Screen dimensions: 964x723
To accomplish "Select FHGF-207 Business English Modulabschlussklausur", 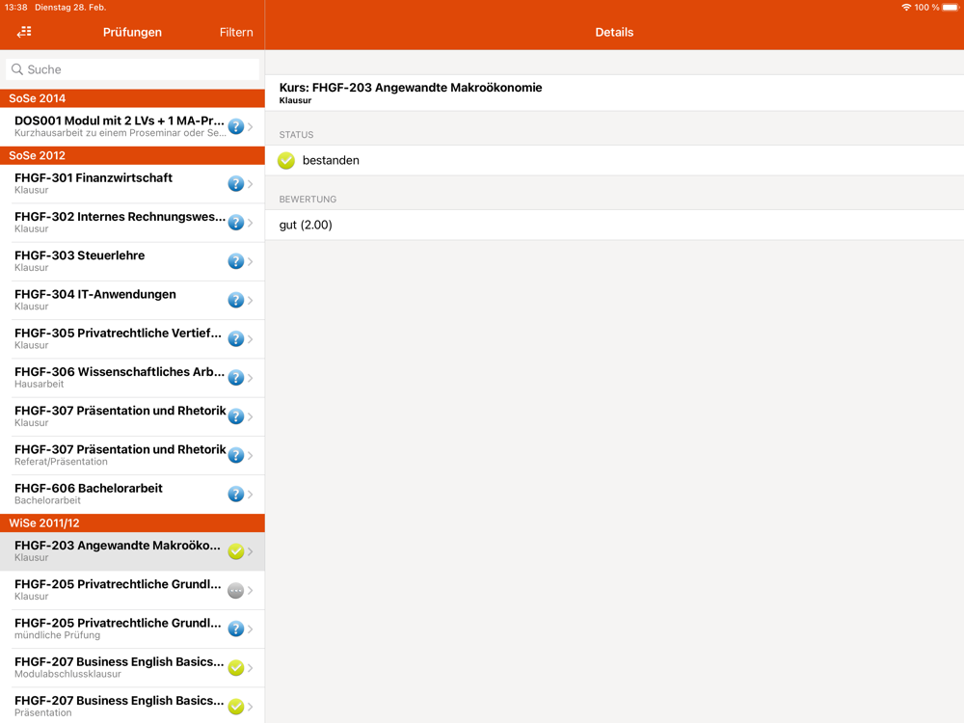I will click(x=132, y=668).
